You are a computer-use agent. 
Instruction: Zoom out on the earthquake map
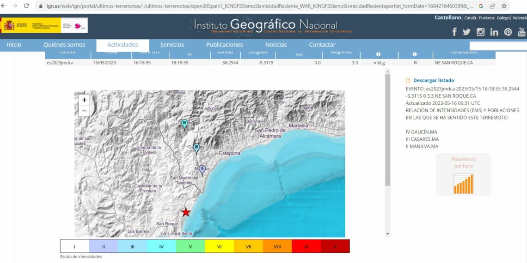coord(84,111)
